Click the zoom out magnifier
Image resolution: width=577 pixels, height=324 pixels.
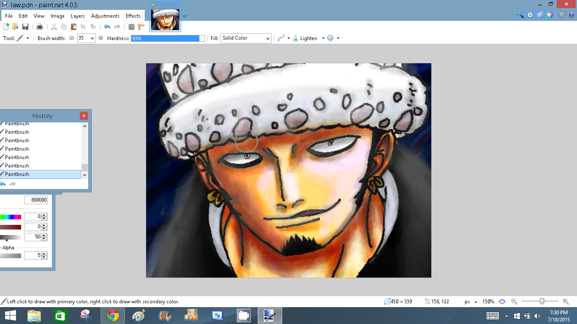[514, 302]
